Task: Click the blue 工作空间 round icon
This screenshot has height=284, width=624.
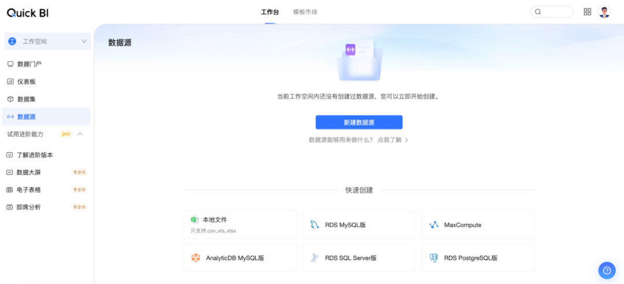Action: click(12, 42)
